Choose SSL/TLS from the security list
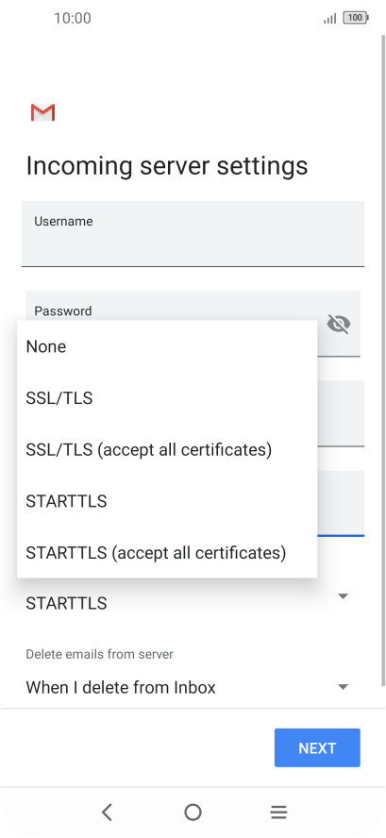 [167, 398]
